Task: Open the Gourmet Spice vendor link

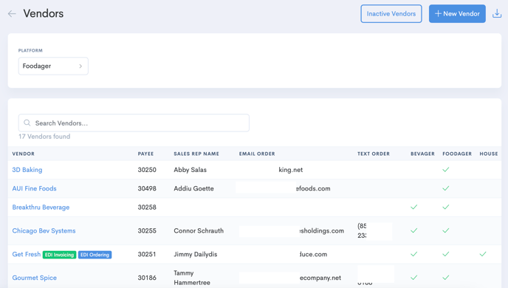Action: (x=35, y=278)
